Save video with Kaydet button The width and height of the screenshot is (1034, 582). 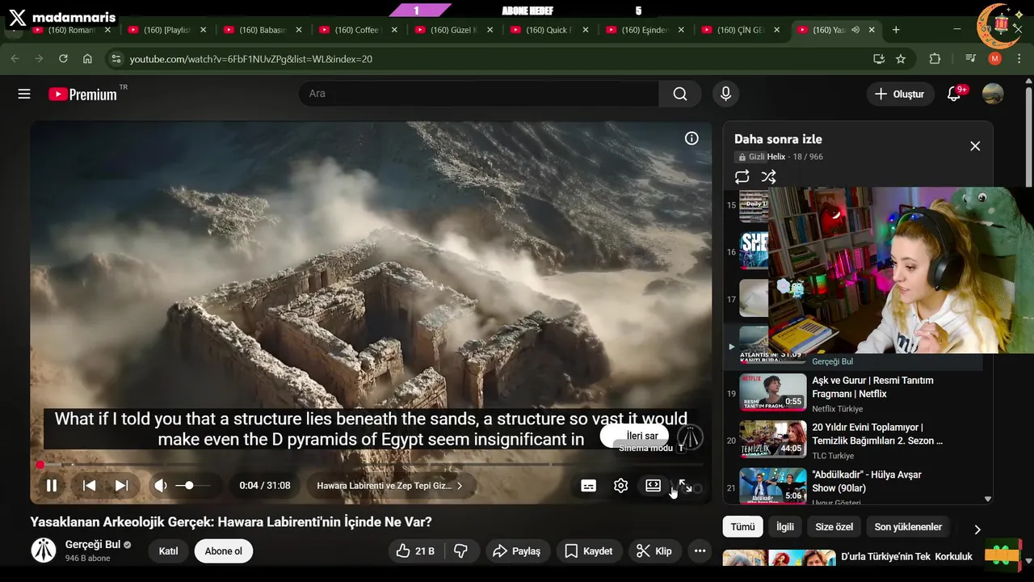coord(588,551)
